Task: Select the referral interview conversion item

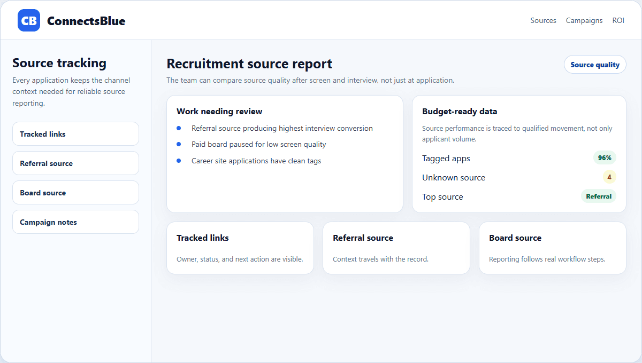Action: click(282, 129)
